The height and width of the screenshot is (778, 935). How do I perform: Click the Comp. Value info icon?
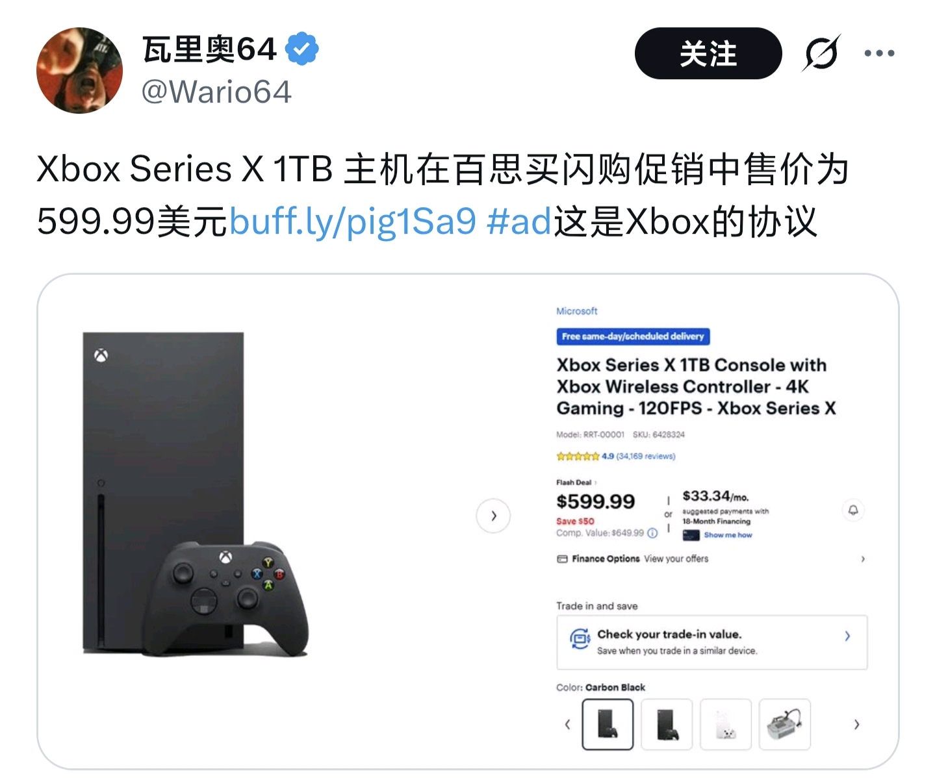[652, 533]
